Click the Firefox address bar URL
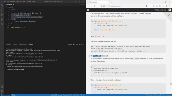 click(x=115, y=6)
